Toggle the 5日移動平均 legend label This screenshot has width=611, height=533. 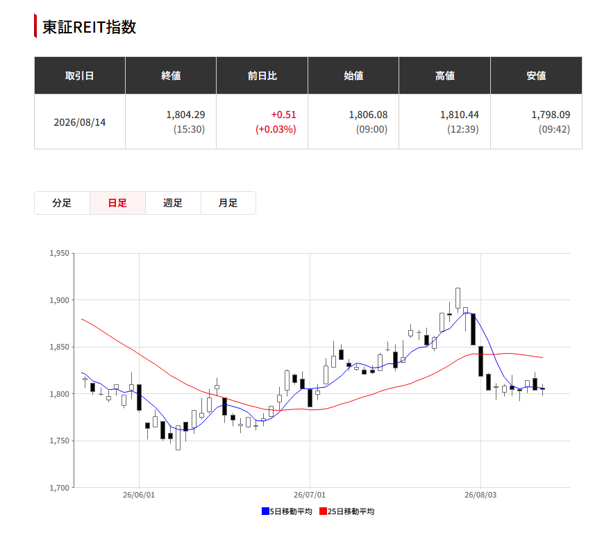[x=291, y=511]
